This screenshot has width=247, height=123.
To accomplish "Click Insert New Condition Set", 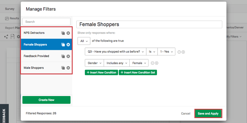I will 138,72.
